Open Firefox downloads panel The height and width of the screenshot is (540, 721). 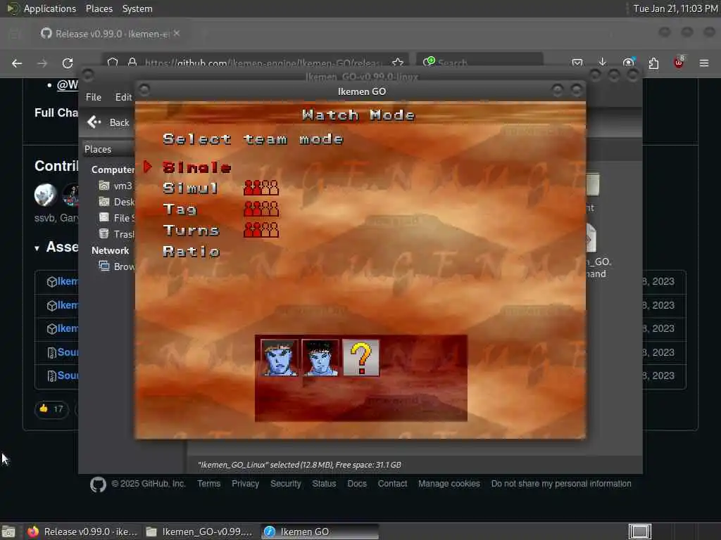click(x=603, y=63)
